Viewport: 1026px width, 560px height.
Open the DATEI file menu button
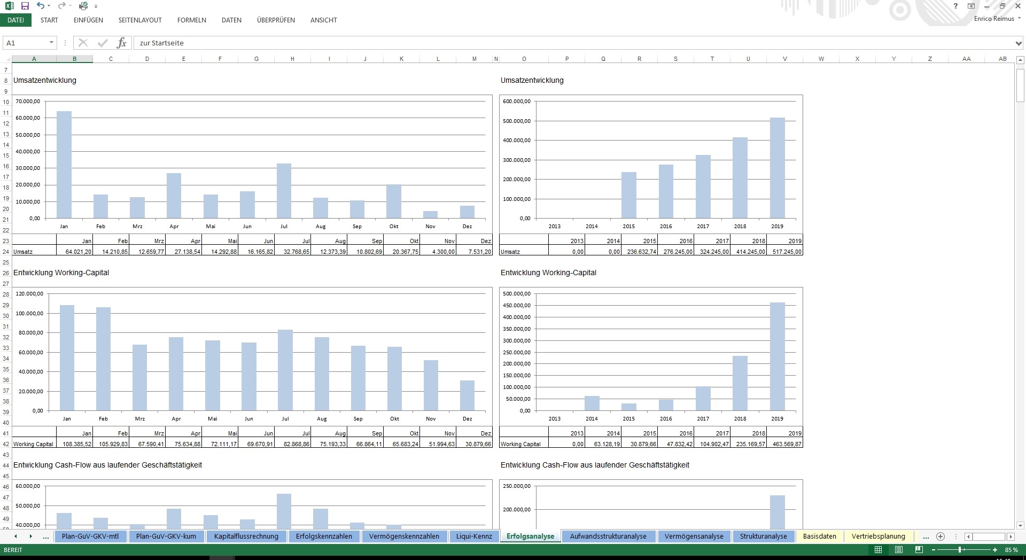point(15,20)
